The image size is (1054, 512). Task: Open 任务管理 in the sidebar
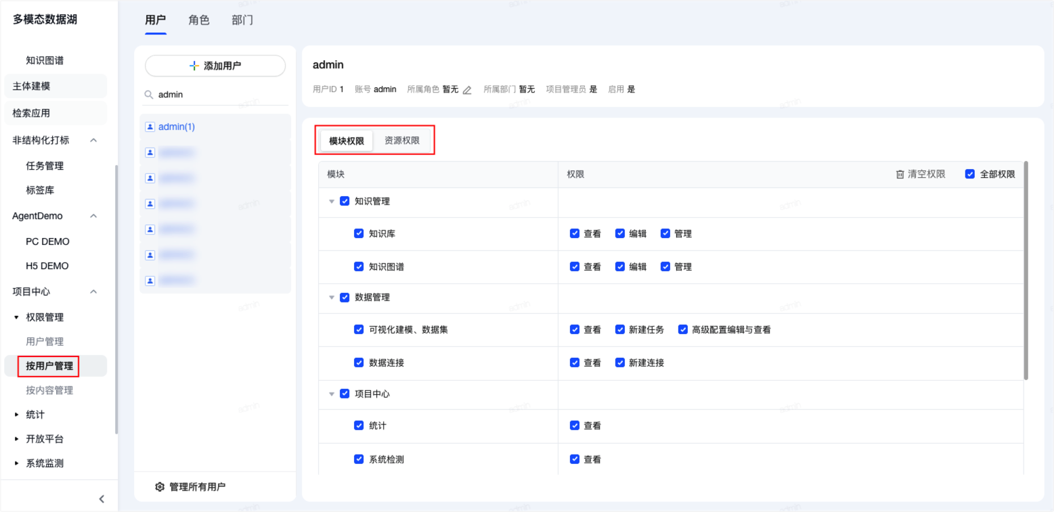[45, 166]
